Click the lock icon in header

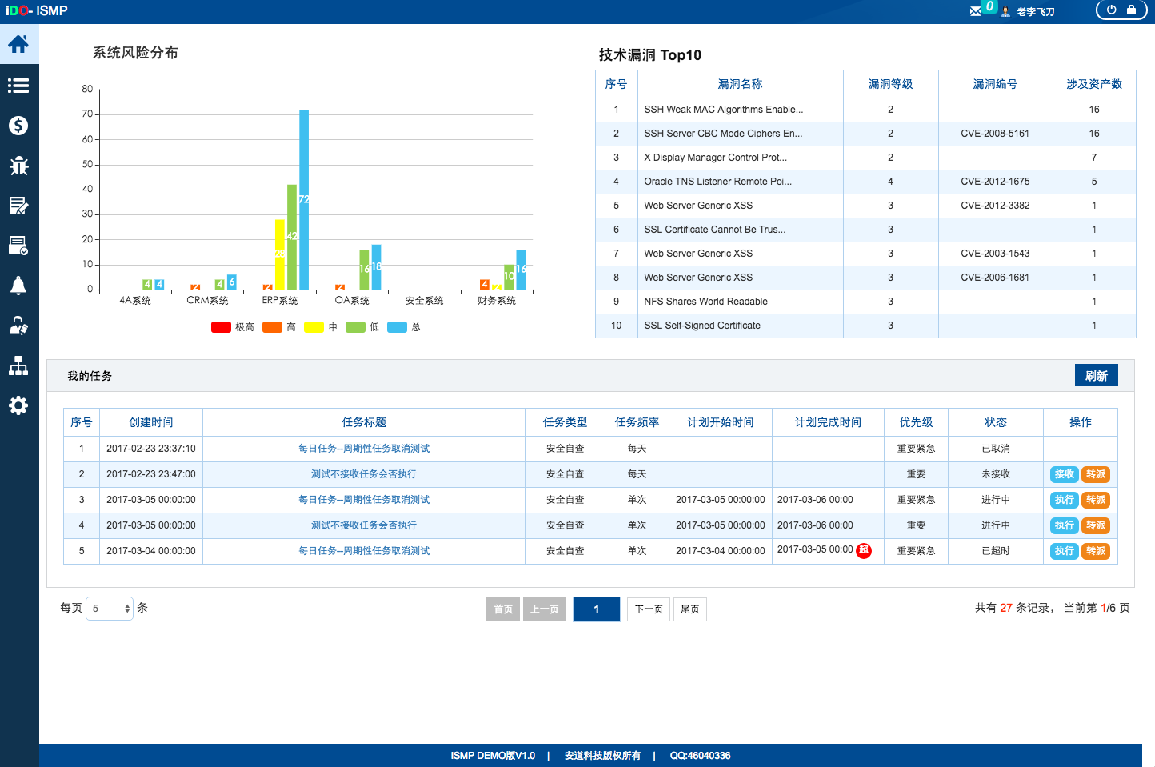(x=1131, y=10)
